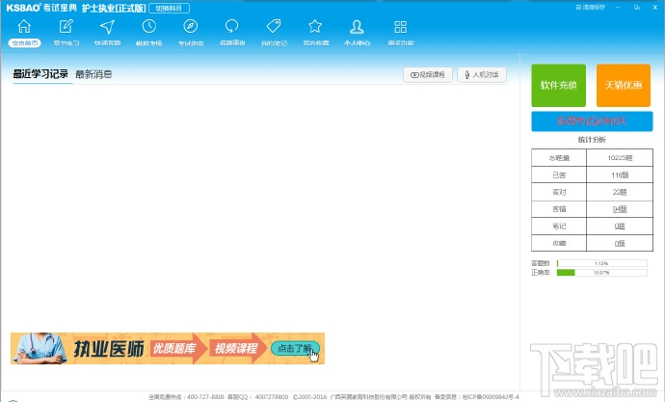This screenshot has width=665, height=402.
Task: Open the favorites row 0题 link
Action: [x=620, y=243]
